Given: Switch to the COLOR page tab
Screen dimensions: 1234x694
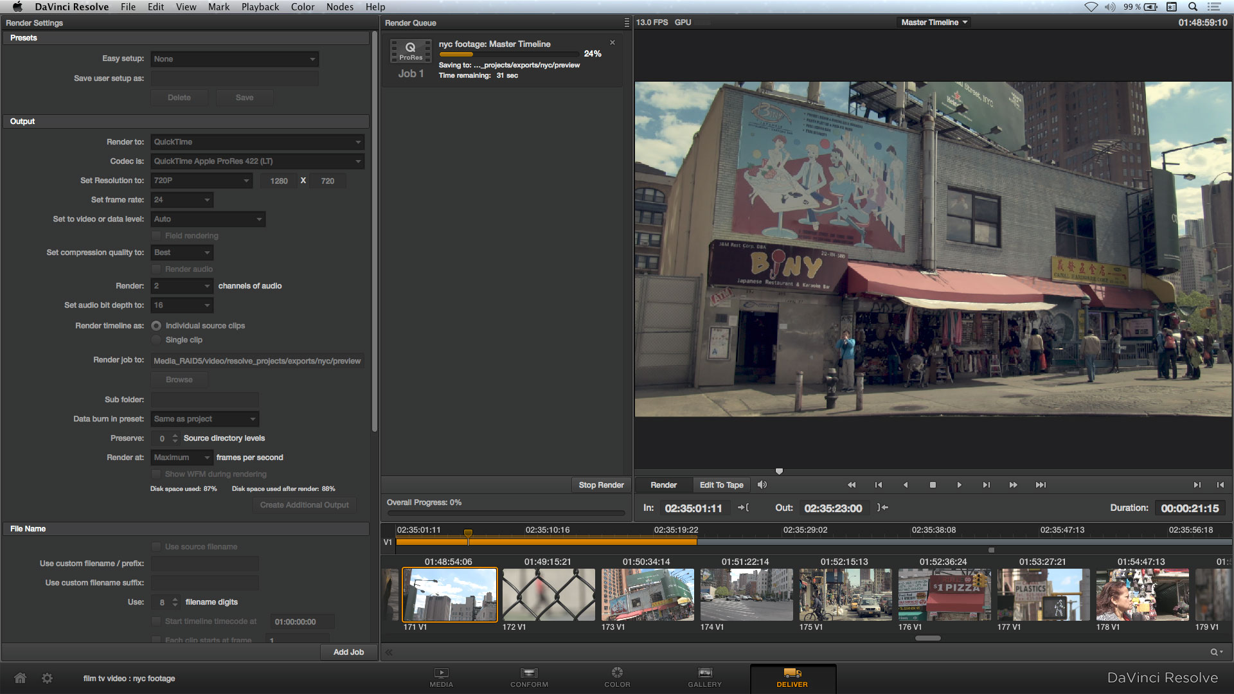Looking at the screenshot, I should (617, 677).
